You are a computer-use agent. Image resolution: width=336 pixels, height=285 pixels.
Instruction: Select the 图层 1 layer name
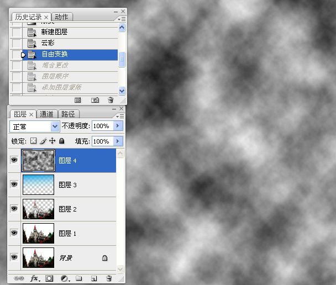67,234
